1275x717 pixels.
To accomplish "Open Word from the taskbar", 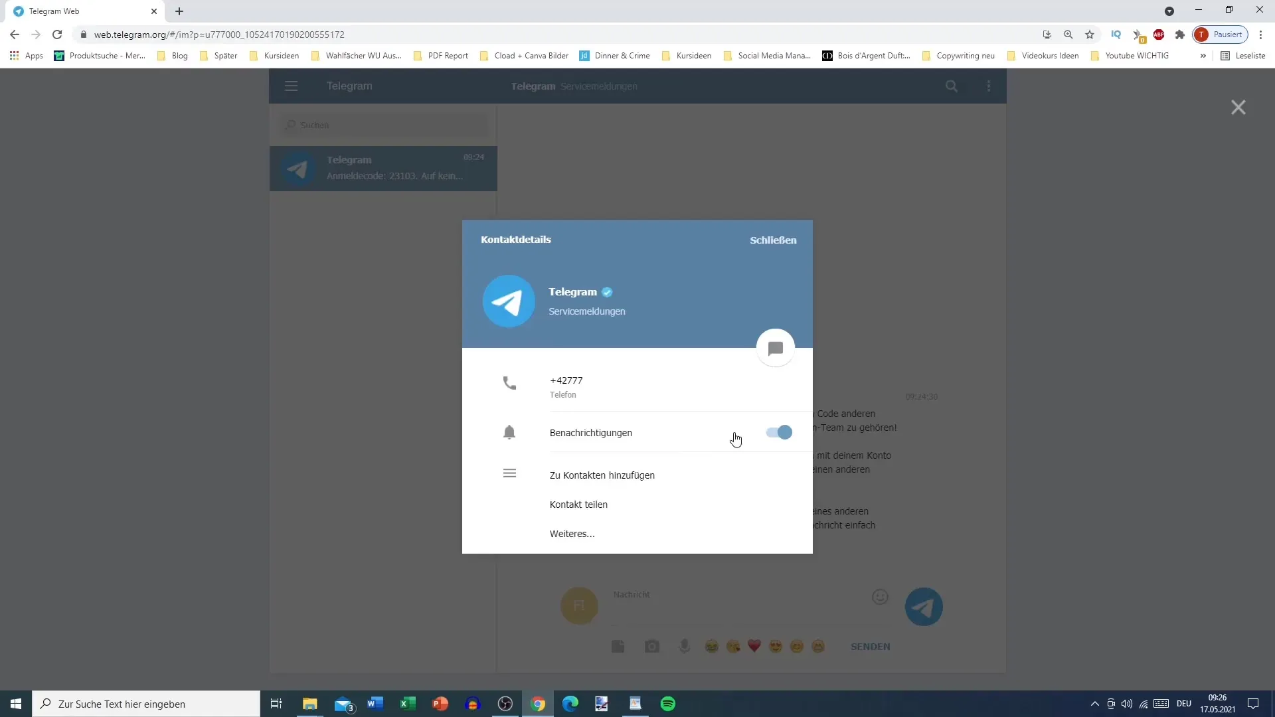I will [x=375, y=704].
